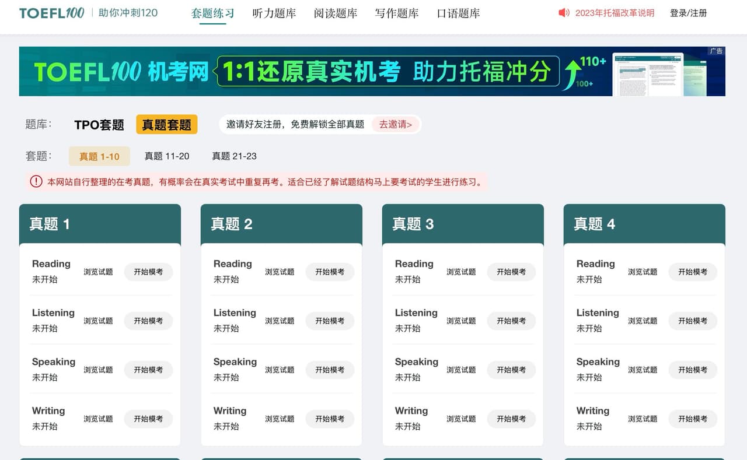Screen dimensions: 747x460
Task: Browse 真题 2 Listening questions (浏览试题)
Action: pyautogui.click(x=280, y=321)
